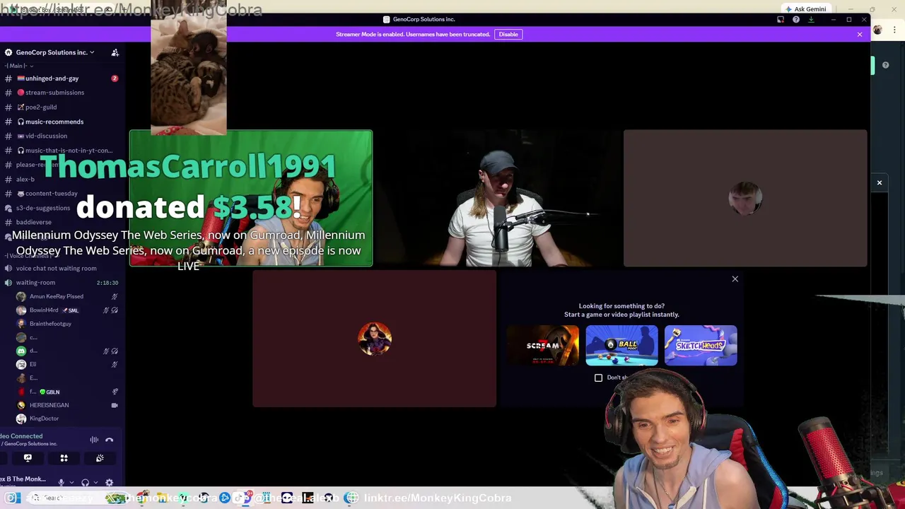Screen dimensions: 905x509
Task: Select the dark red avatar participant tile
Action: point(374,339)
